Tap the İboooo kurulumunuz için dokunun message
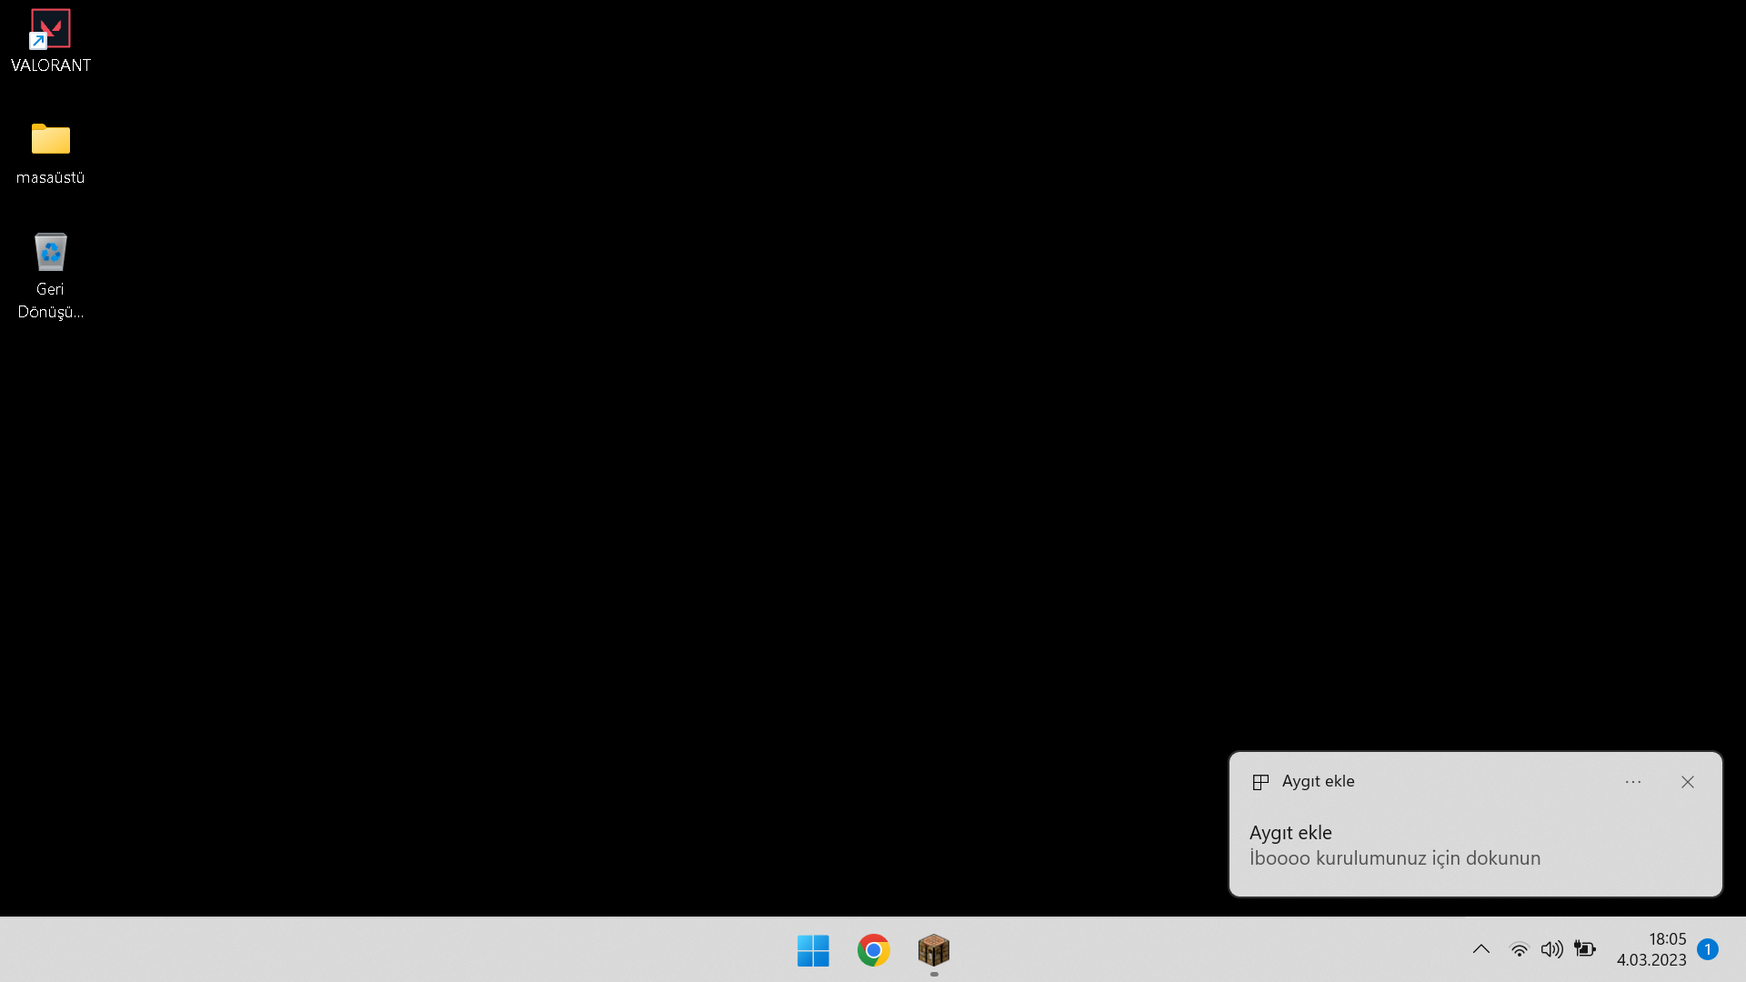The height and width of the screenshot is (982, 1746). coord(1394,858)
